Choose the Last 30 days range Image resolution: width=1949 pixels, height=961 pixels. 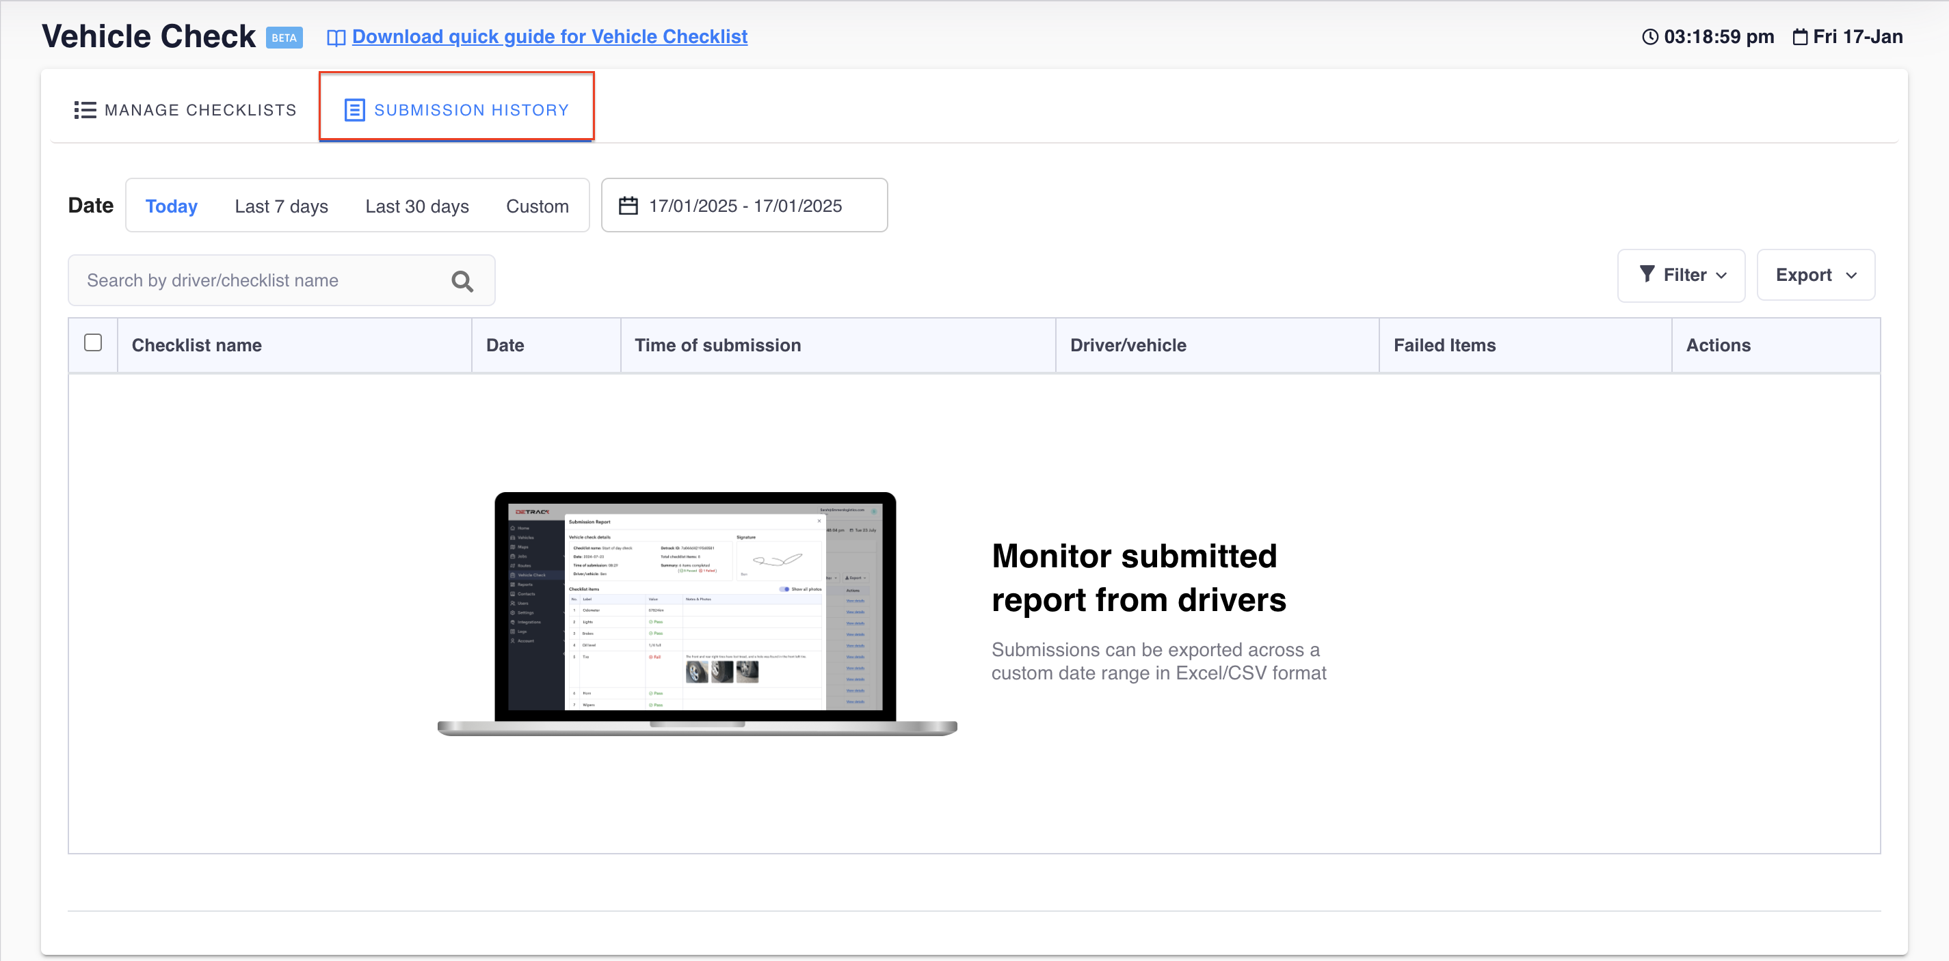click(417, 206)
